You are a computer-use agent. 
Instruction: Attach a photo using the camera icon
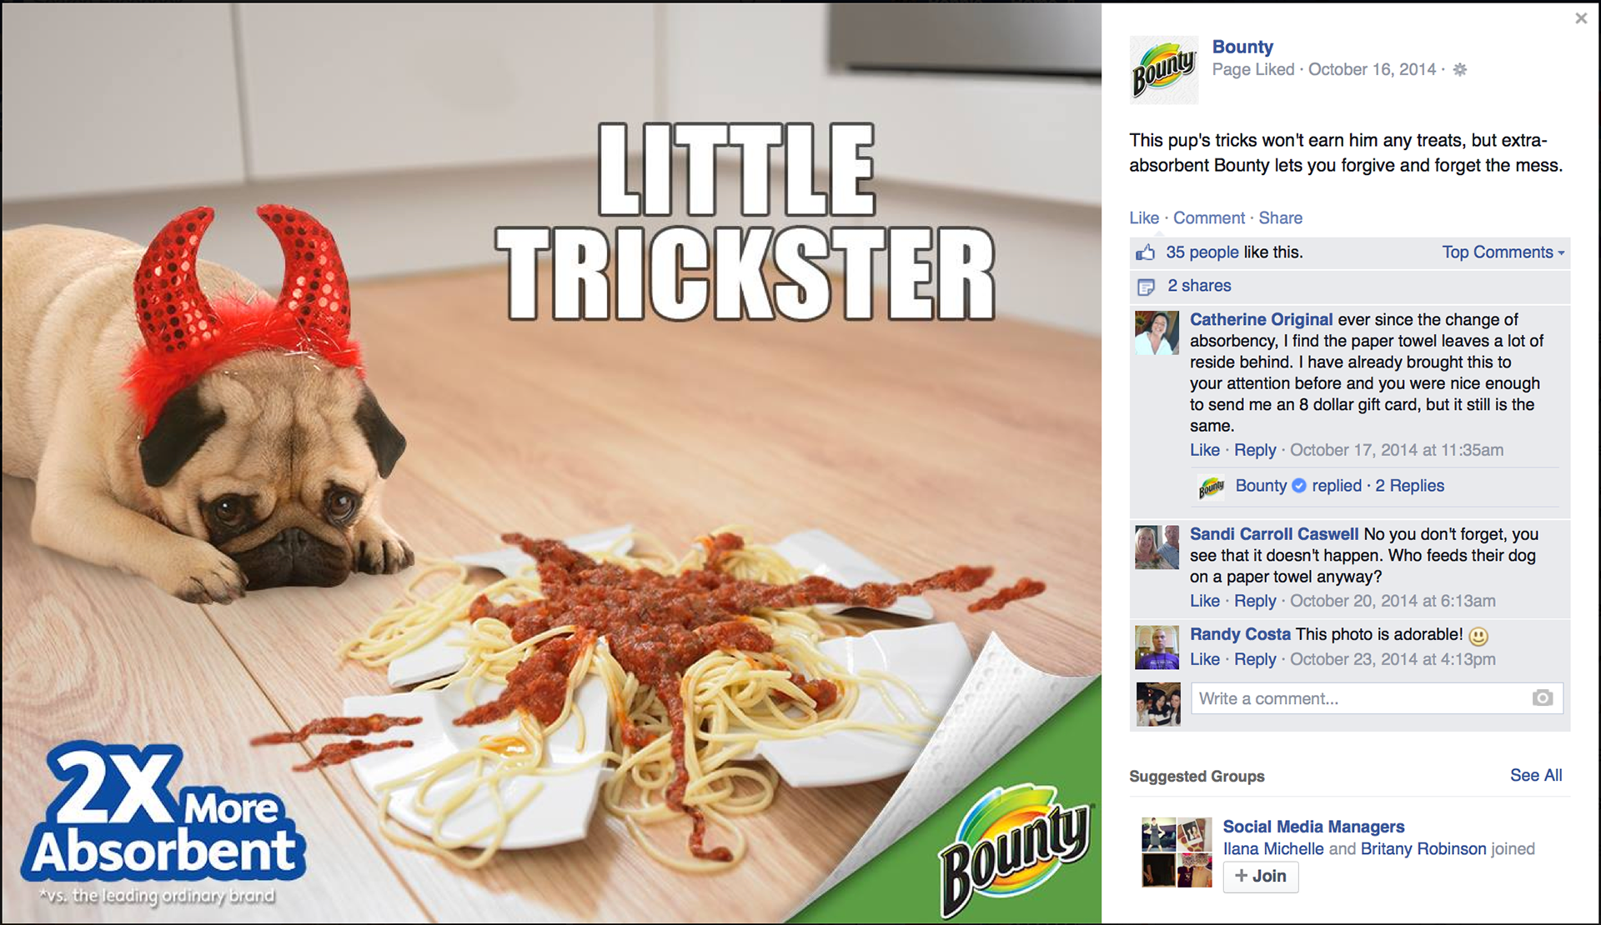(x=1543, y=698)
